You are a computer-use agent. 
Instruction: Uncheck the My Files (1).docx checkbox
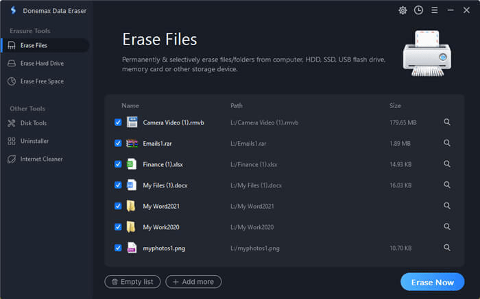pyautogui.click(x=118, y=185)
